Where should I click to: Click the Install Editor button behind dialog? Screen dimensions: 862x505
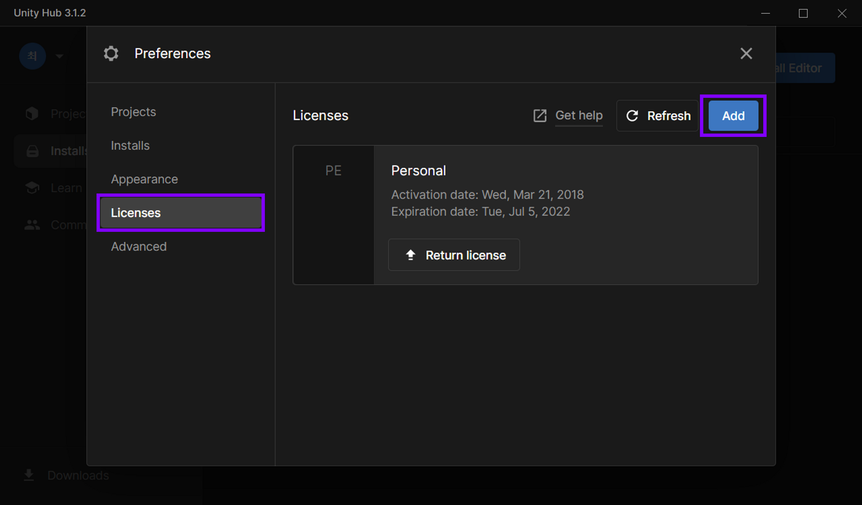tap(805, 68)
